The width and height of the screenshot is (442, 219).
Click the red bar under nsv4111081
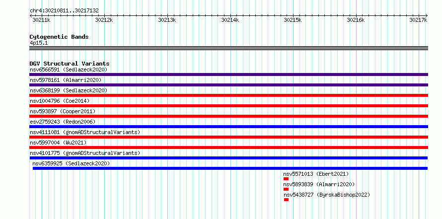228,137
